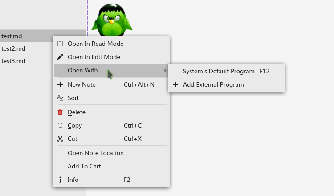Select the test2.md note

tap(27, 48)
